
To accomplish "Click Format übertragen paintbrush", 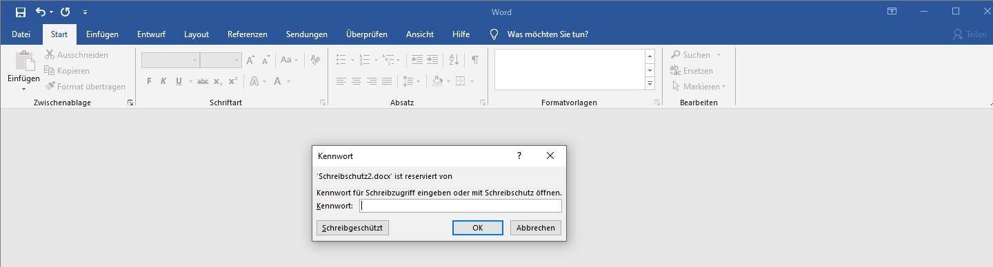I will click(x=85, y=87).
